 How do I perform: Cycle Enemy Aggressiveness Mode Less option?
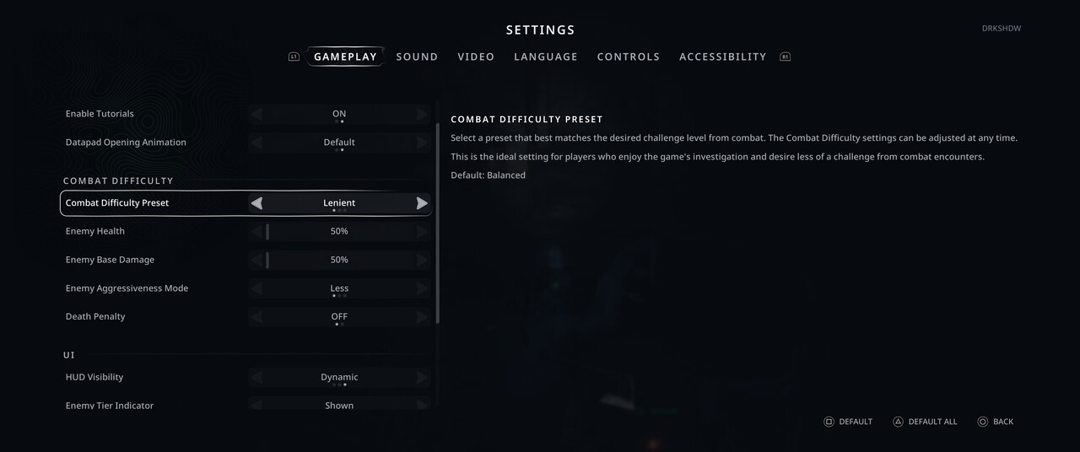[339, 288]
